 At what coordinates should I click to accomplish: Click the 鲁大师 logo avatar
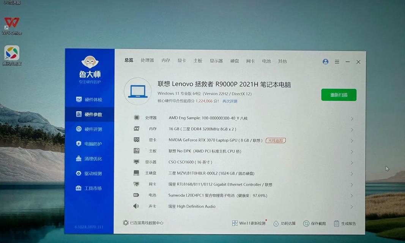[x=90, y=62]
